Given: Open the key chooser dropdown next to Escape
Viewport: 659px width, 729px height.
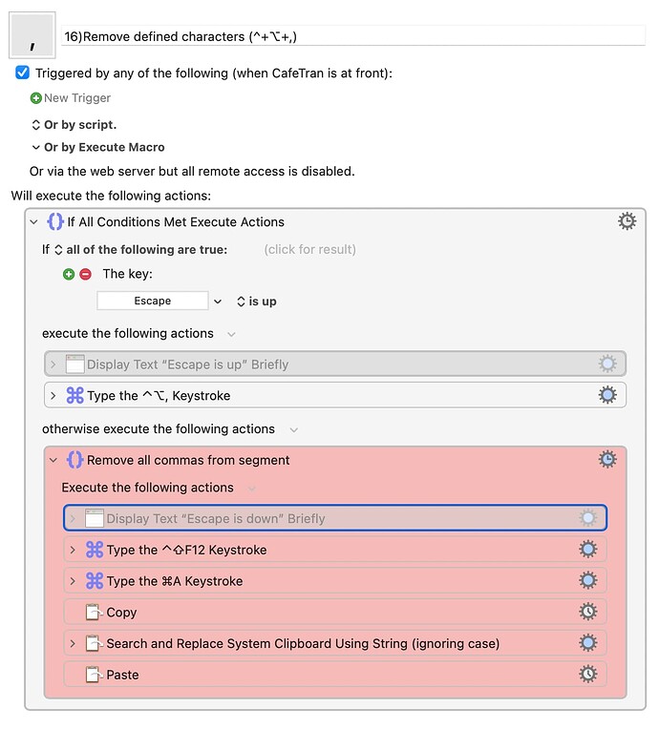Looking at the screenshot, I should [218, 302].
